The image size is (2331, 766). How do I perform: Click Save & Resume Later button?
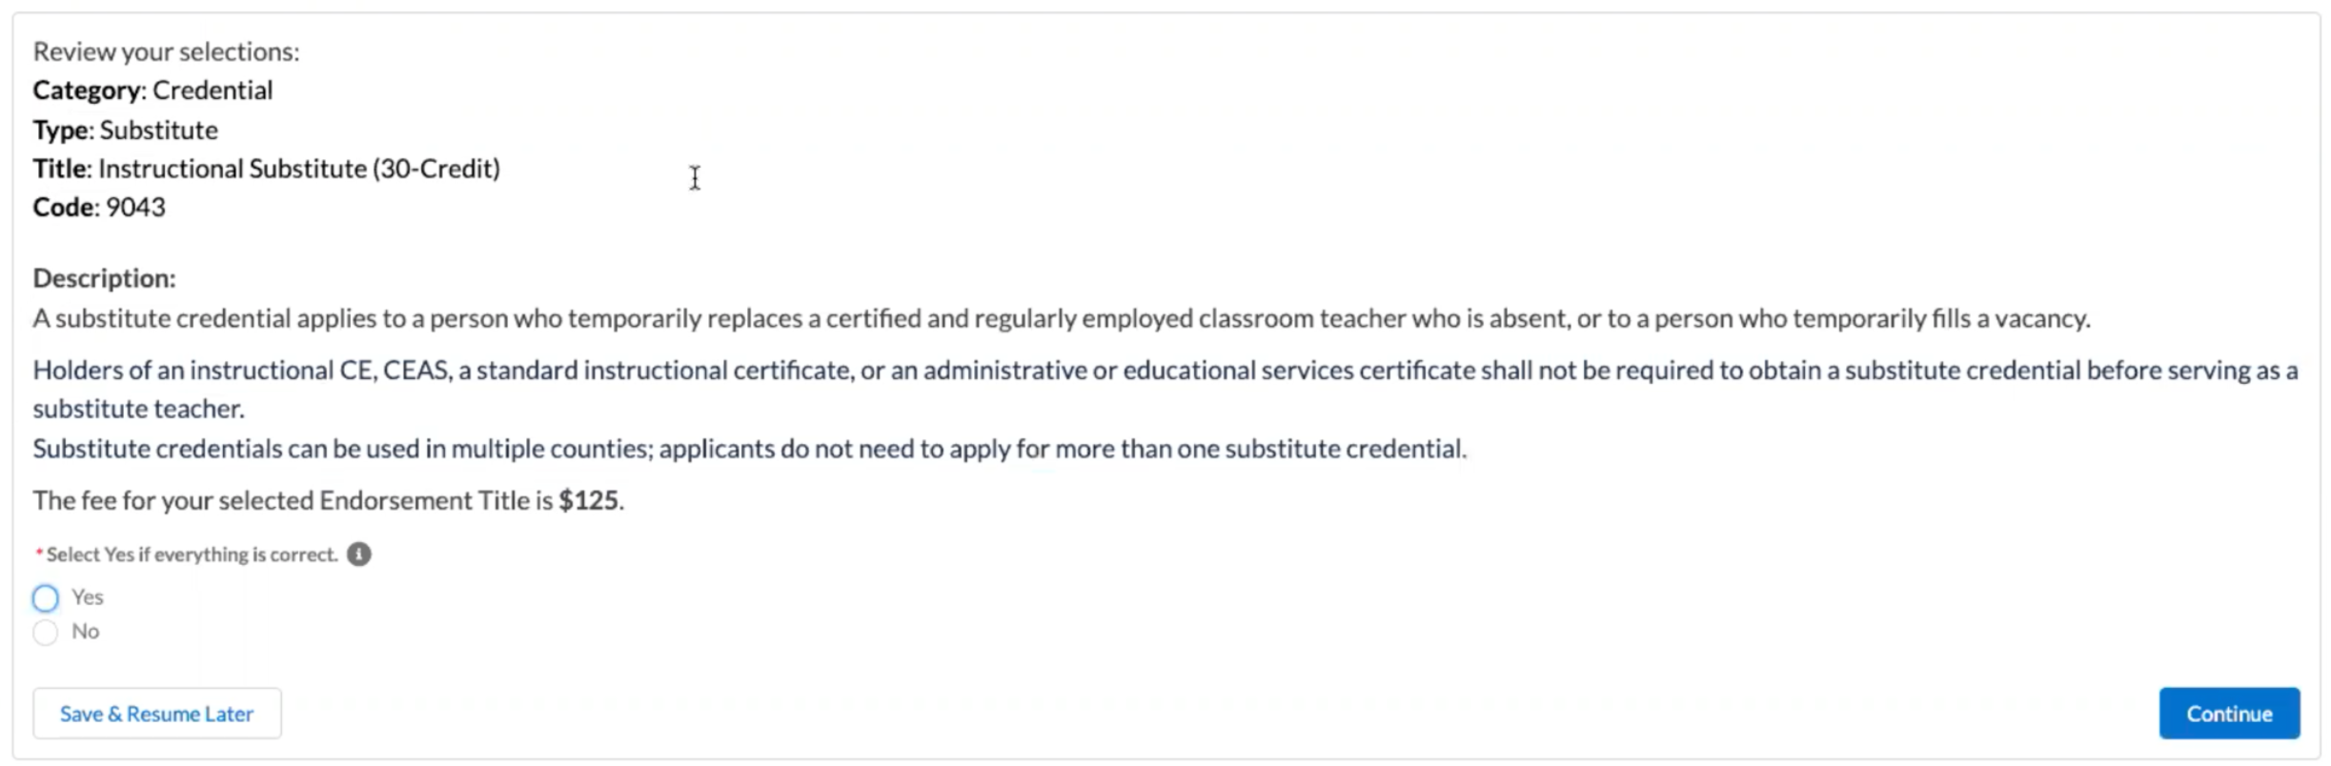coord(157,714)
